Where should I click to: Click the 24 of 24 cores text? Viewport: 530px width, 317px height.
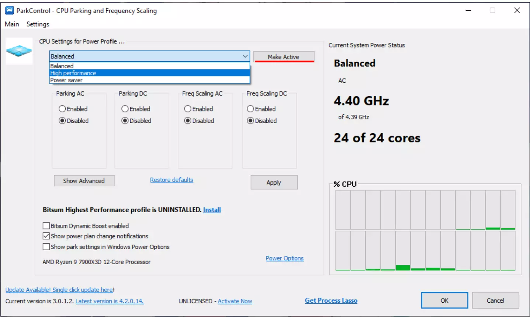377,138
